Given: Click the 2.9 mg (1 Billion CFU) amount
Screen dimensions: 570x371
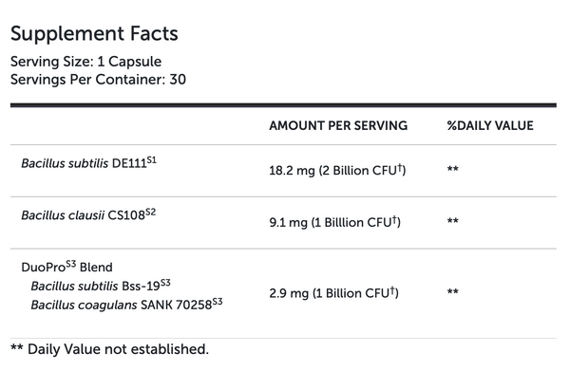Looking at the screenshot, I should pyautogui.click(x=333, y=292).
